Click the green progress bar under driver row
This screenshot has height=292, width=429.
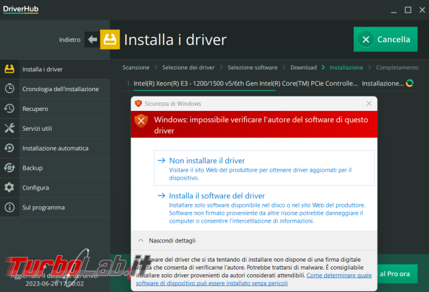pos(205,90)
